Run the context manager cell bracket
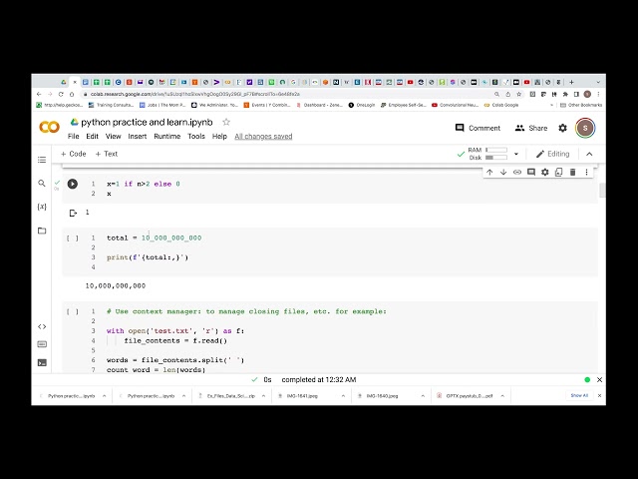This screenshot has width=638, height=479. (x=73, y=311)
